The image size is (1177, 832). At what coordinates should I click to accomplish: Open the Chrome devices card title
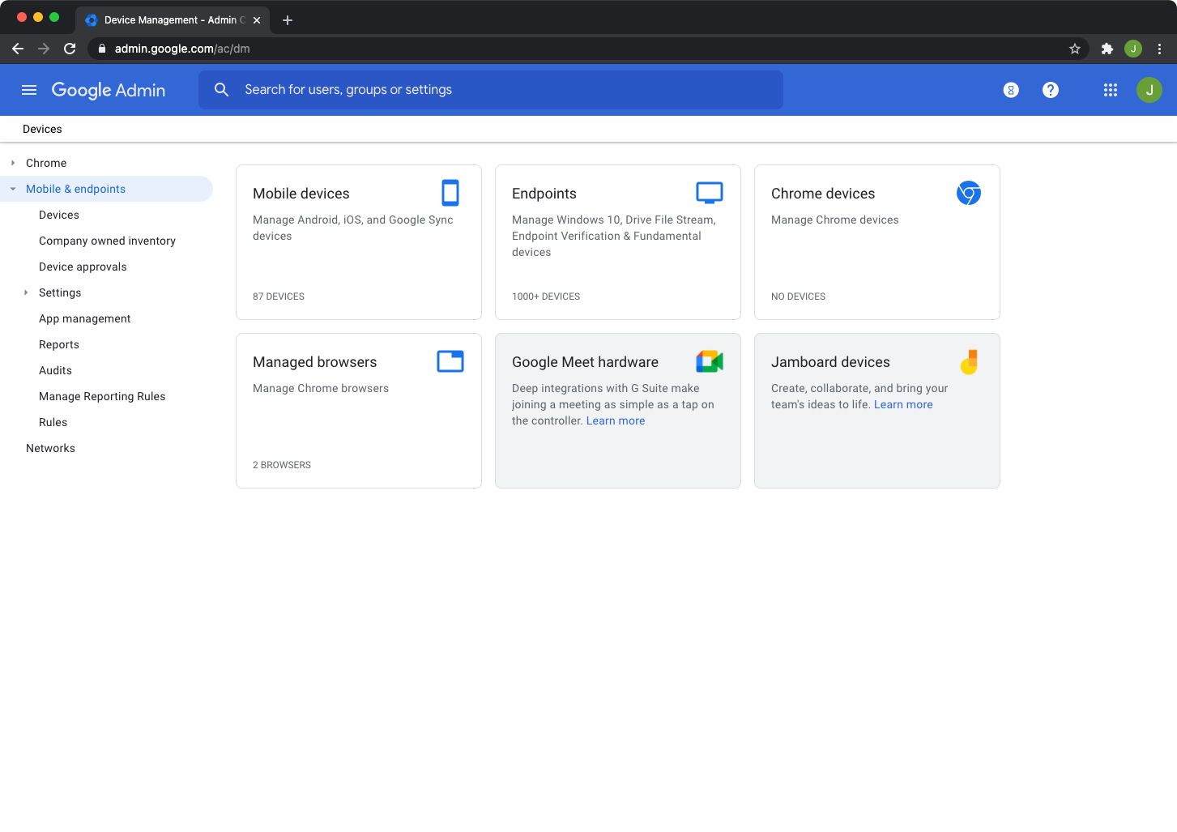coord(823,194)
